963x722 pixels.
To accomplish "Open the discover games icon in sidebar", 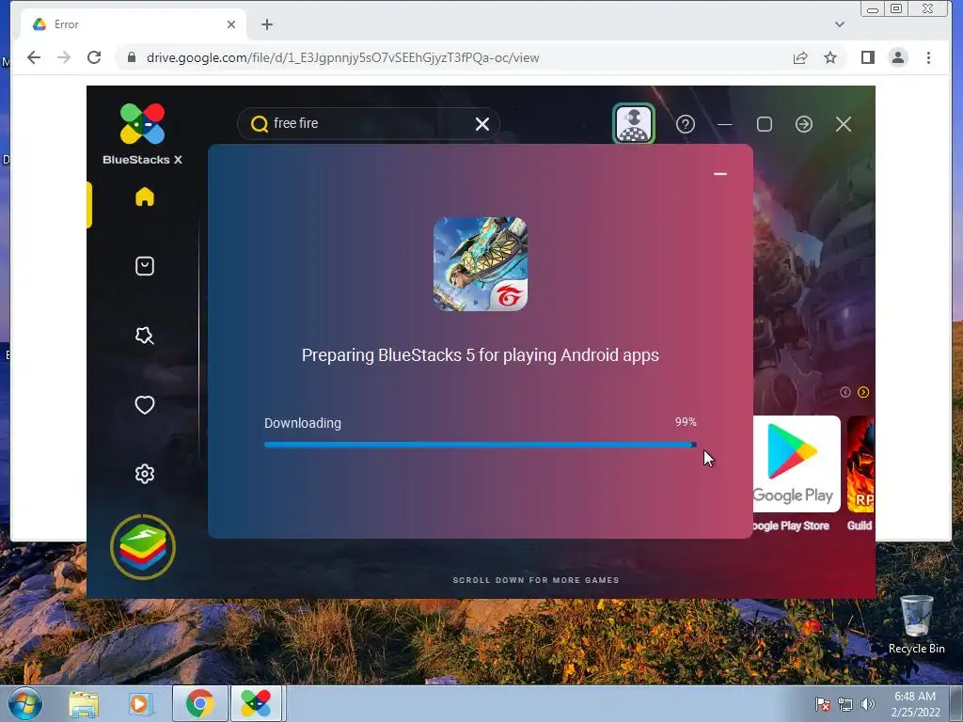I will coord(144,336).
